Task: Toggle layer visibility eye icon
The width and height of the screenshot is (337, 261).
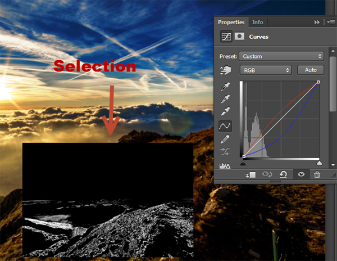Action: [301, 174]
